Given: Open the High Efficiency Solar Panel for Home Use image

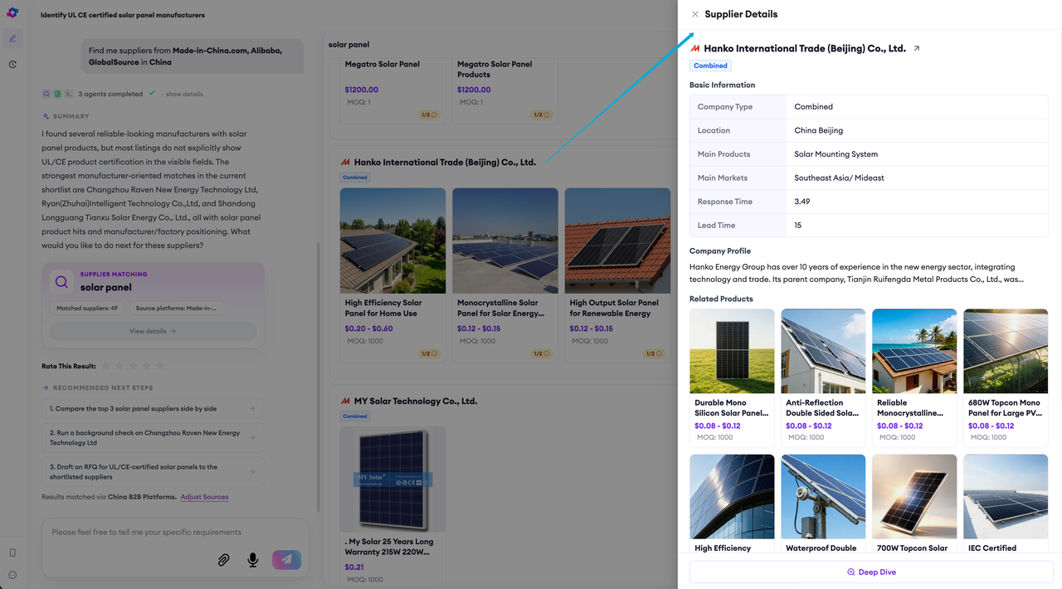Looking at the screenshot, I should coord(393,241).
